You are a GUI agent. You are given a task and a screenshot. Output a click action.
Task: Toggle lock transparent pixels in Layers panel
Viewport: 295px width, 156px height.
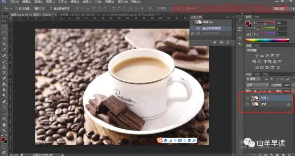pyautogui.click(x=255, y=91)
